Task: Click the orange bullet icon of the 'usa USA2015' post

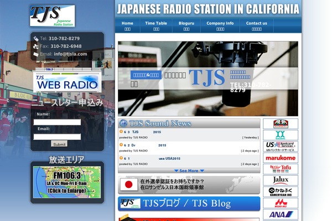Action: click(121, 158)
